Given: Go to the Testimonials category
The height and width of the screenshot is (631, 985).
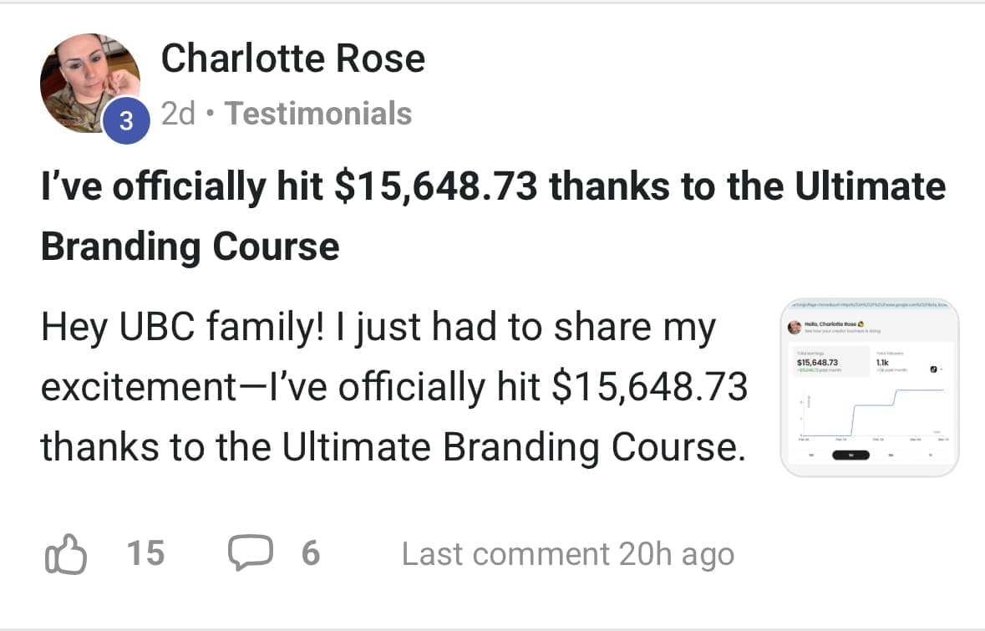Looking at the screenshot, I should point(318,114).
